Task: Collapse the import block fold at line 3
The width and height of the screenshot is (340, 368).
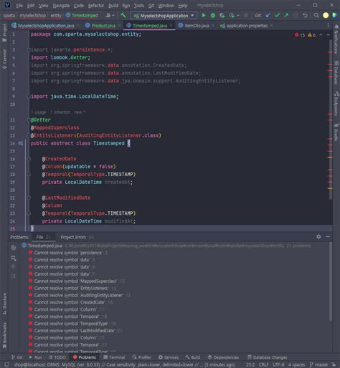Action: 29,49
